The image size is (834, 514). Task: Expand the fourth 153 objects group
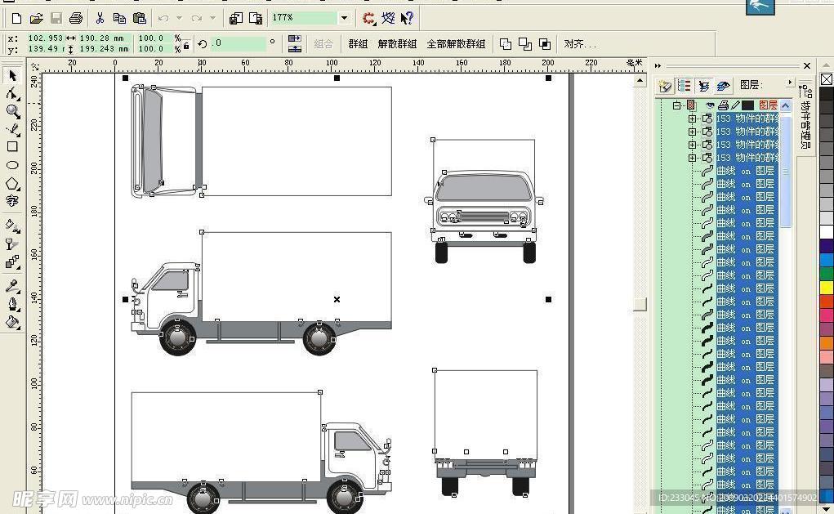692,158
